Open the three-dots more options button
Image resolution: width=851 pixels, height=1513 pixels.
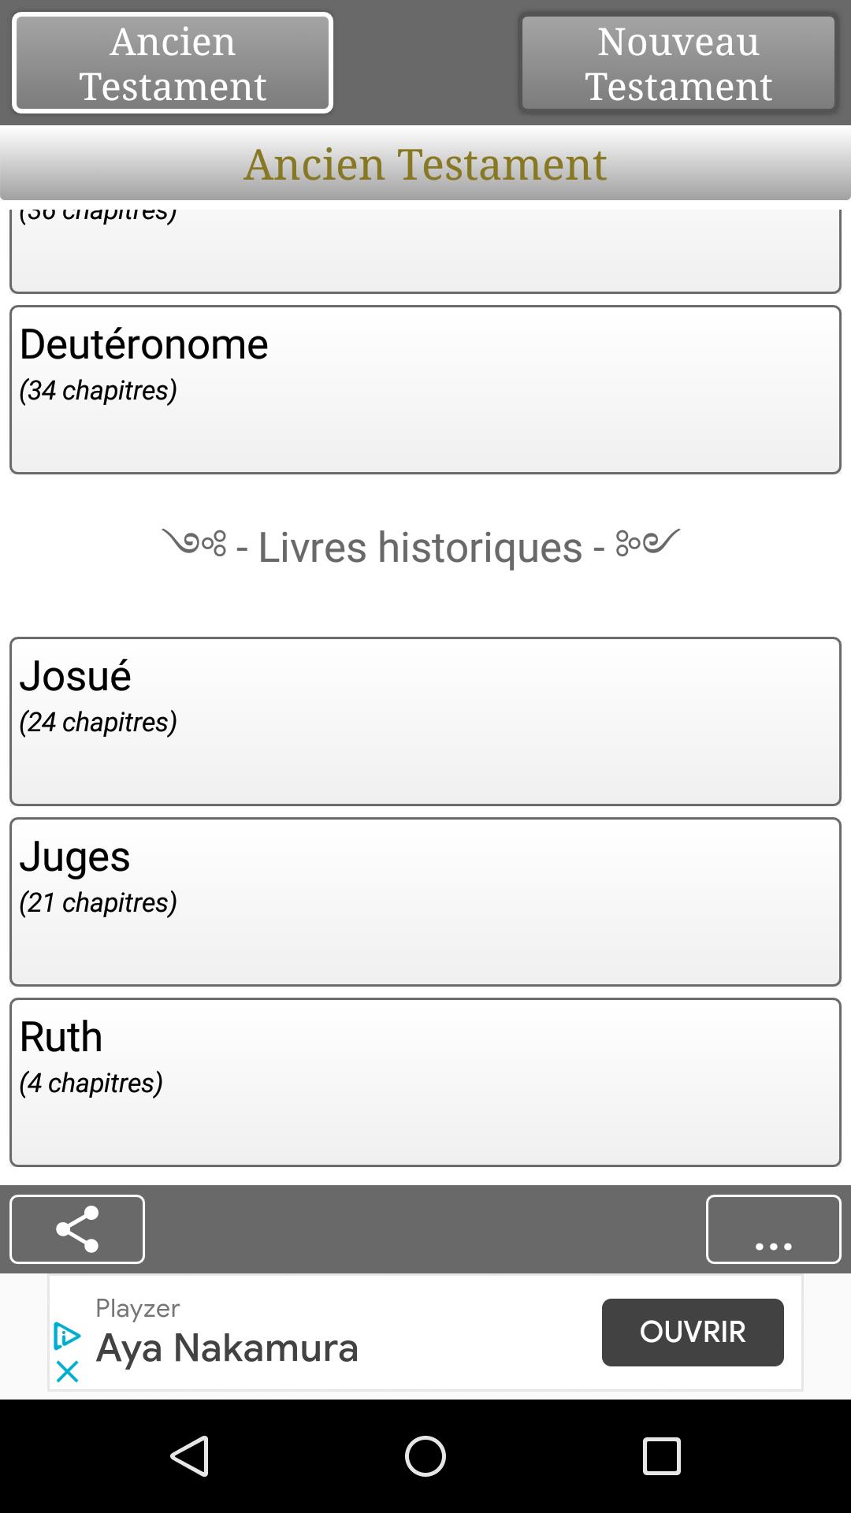[x=773, y=1229]
